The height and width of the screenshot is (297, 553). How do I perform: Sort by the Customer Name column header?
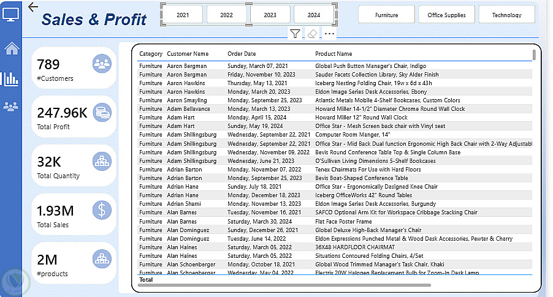(x=188, y=54)
